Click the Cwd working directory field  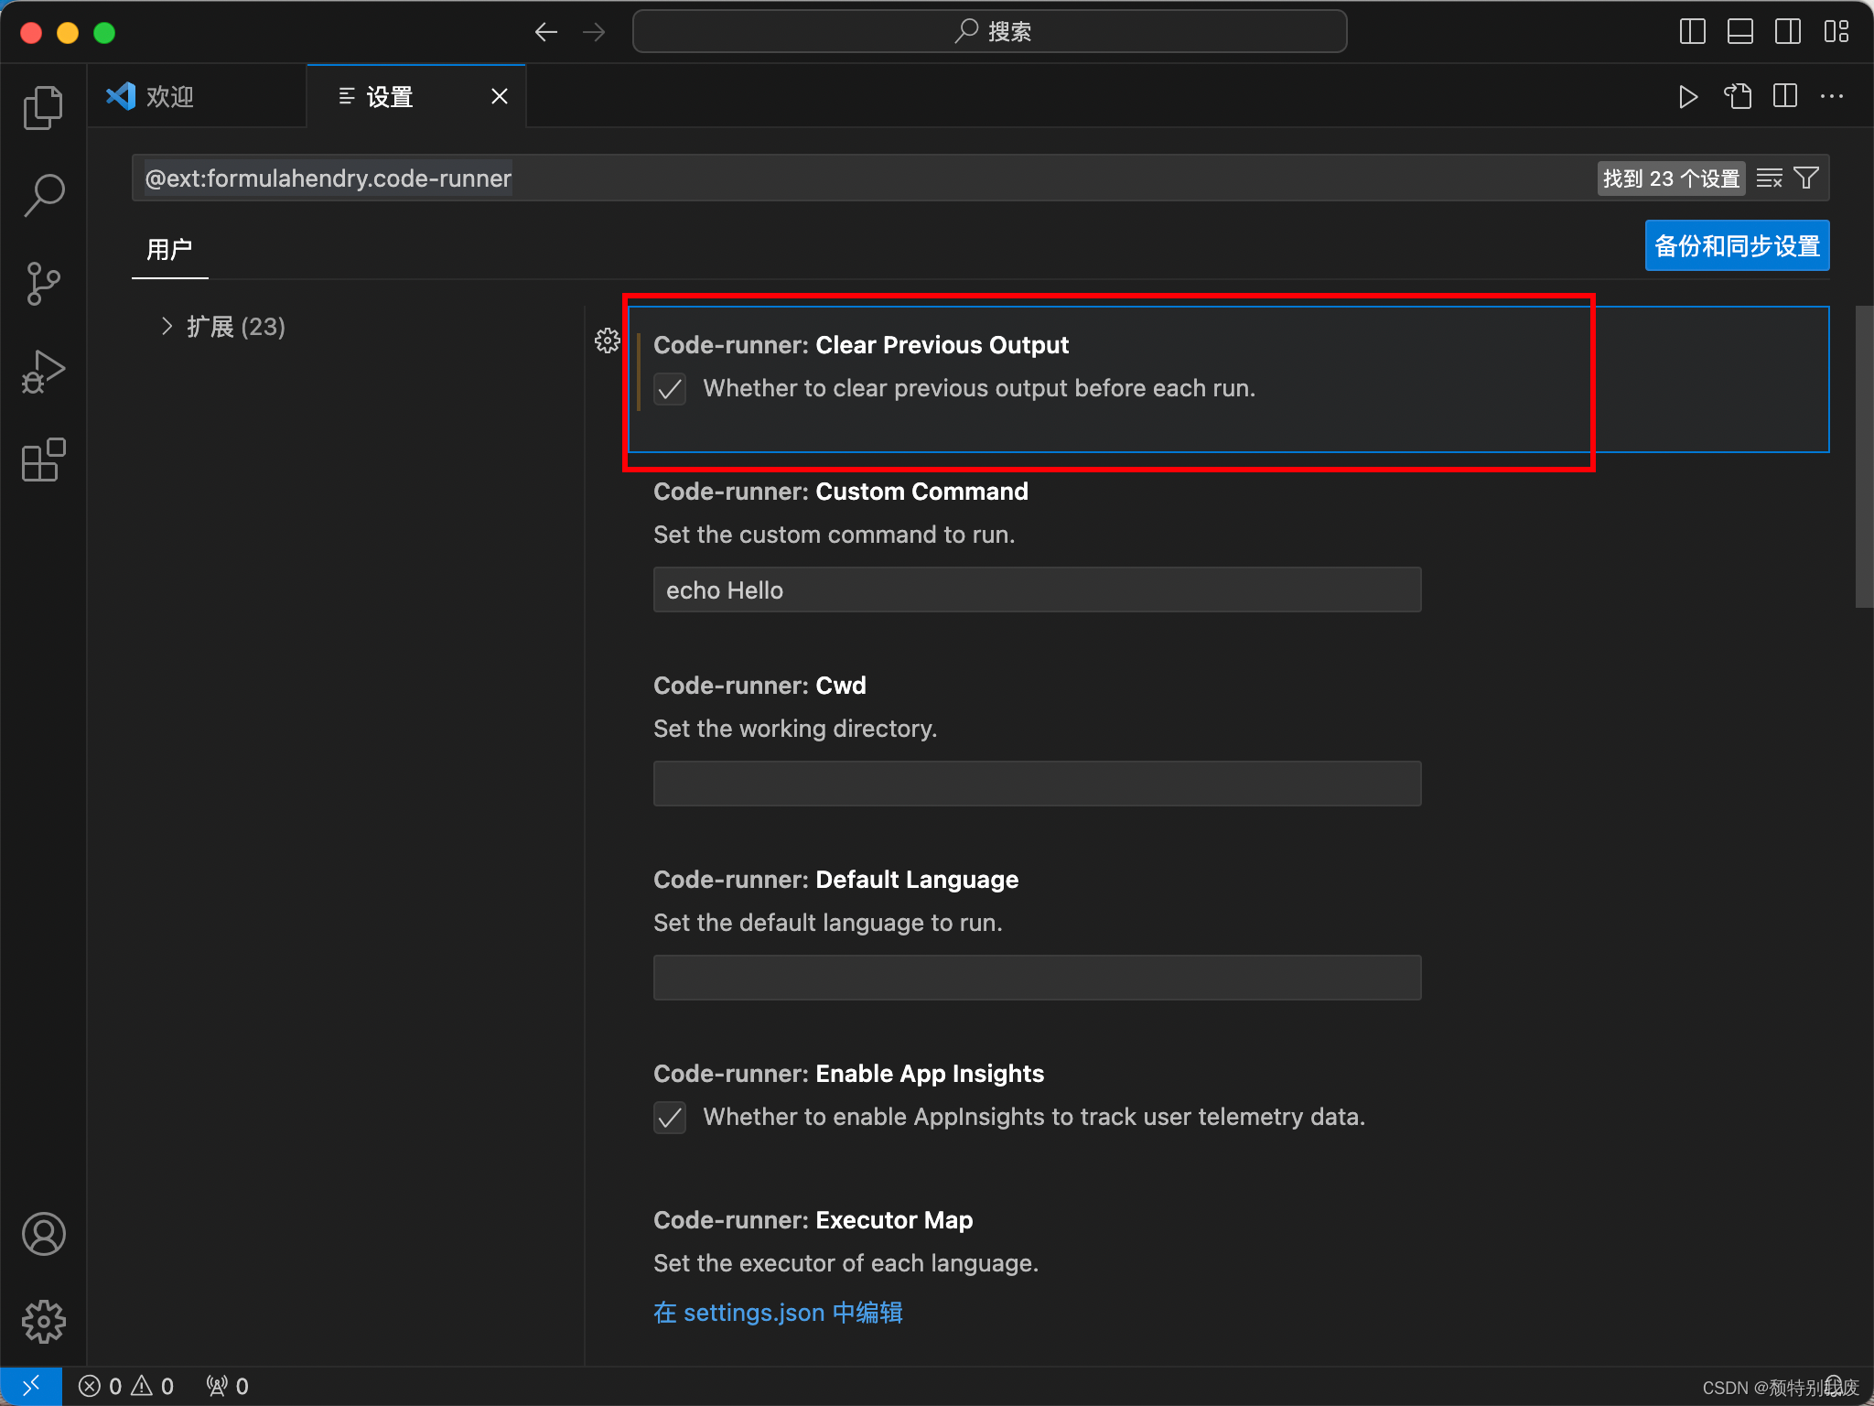1037,784
